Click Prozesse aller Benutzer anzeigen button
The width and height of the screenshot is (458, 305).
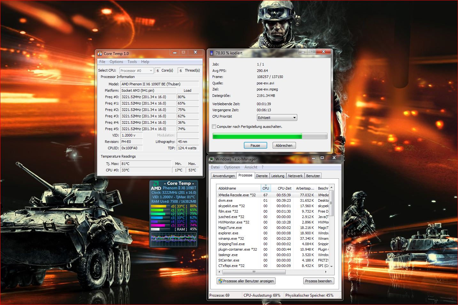(x=246, y=281)
